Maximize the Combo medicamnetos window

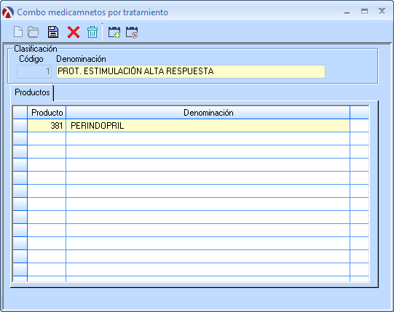(364, 12)
